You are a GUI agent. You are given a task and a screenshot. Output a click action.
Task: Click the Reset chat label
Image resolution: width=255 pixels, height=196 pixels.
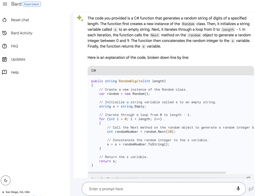click(x=20, y=20)
